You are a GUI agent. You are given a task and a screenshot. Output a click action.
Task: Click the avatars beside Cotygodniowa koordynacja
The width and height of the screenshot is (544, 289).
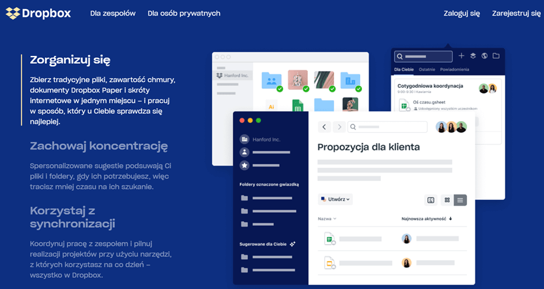pos(488,89)
